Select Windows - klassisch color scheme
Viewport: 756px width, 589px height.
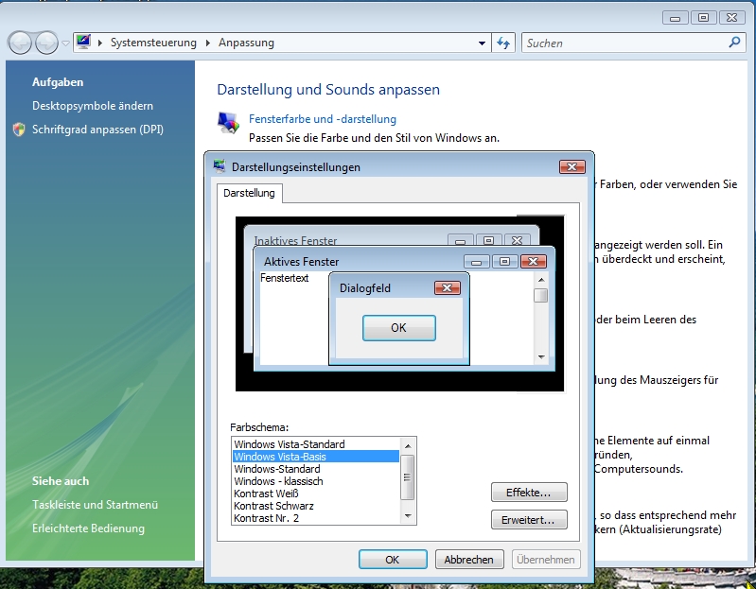(316, 481)
